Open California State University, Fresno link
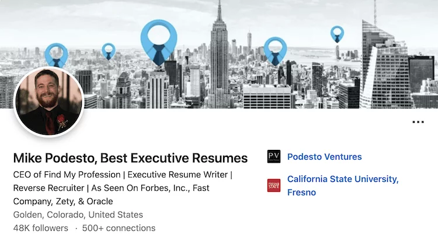The height and width of the screenshot is (235, 438). pyautogui.click(x=343, y=185)
